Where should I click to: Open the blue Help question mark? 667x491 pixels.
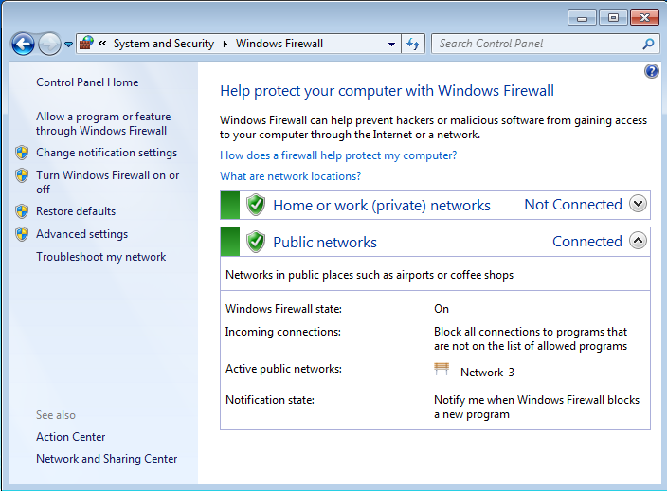(651, 71)
